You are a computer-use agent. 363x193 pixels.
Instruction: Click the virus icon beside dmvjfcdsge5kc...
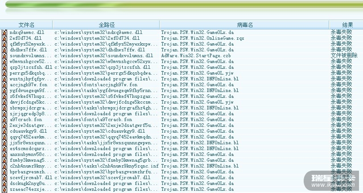click(x=4, y=102)
